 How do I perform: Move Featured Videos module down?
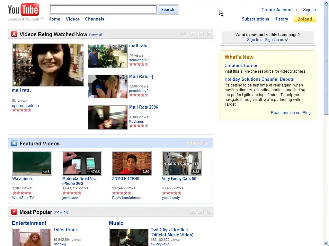(197, 143)
